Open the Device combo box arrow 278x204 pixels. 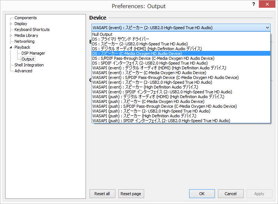[x=267, y=28]
